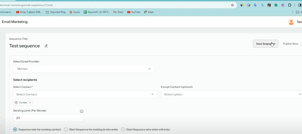302x134 pixels.
Task: Open Koray Tuğberk GÜB... YouTube bookmark
Action: (29, 12)
